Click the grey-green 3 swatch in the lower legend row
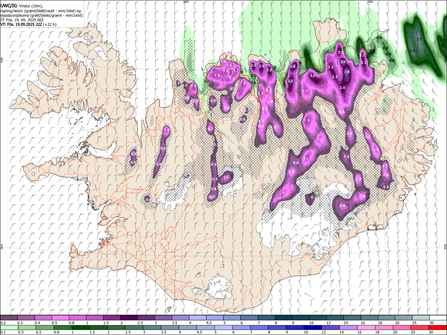 (152, 327)
